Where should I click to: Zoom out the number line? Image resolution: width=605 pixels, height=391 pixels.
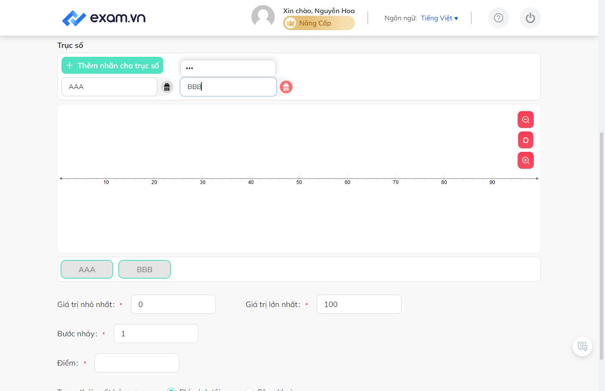click(526, 120)
